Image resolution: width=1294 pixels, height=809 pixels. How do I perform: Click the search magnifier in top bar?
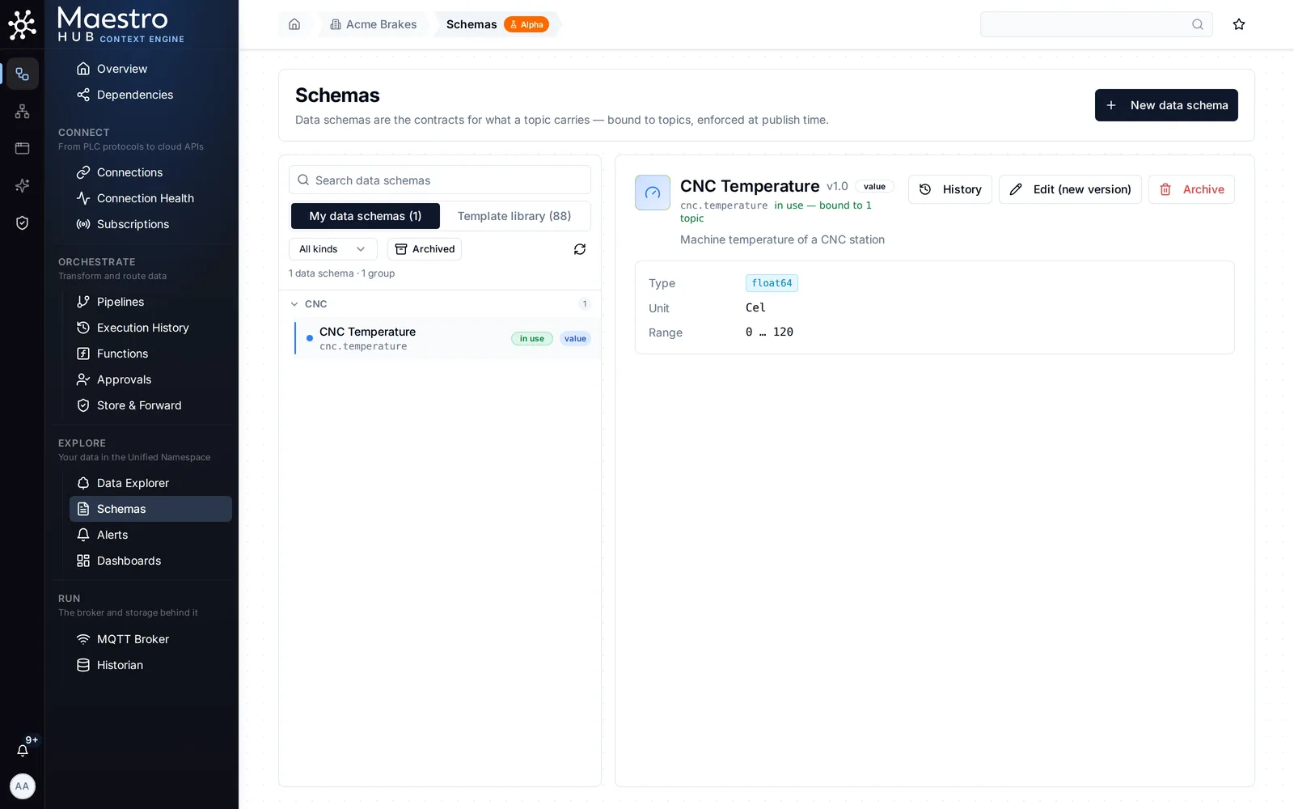1198,24
